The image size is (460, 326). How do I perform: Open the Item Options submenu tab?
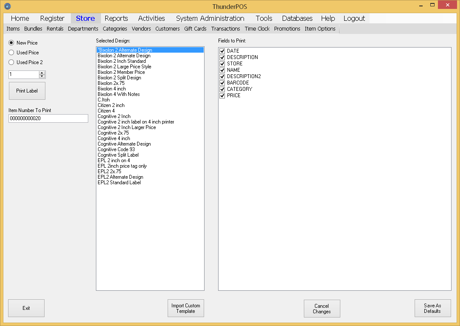pos(320,29)
